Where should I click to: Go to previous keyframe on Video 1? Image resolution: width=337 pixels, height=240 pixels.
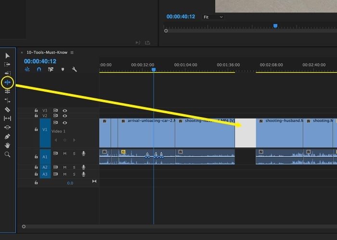click(x=56, y=140)
